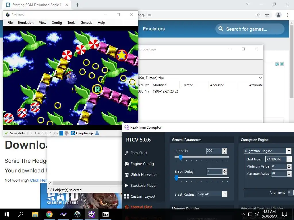
Task: Bookmark this page with the star icon
Action: click(267, 15)
